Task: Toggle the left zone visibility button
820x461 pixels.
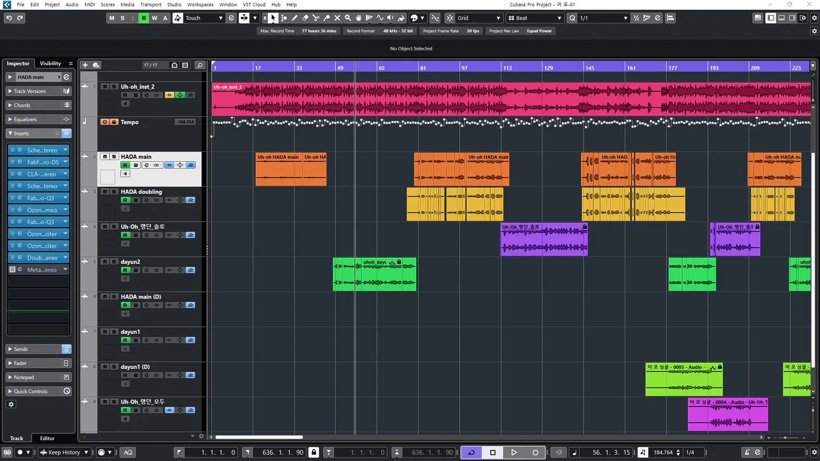Action: pos(771,18)
